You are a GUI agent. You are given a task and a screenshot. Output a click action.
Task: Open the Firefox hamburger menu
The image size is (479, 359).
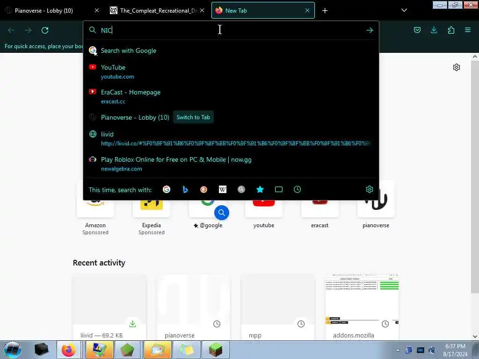click(x=468, y=30)
